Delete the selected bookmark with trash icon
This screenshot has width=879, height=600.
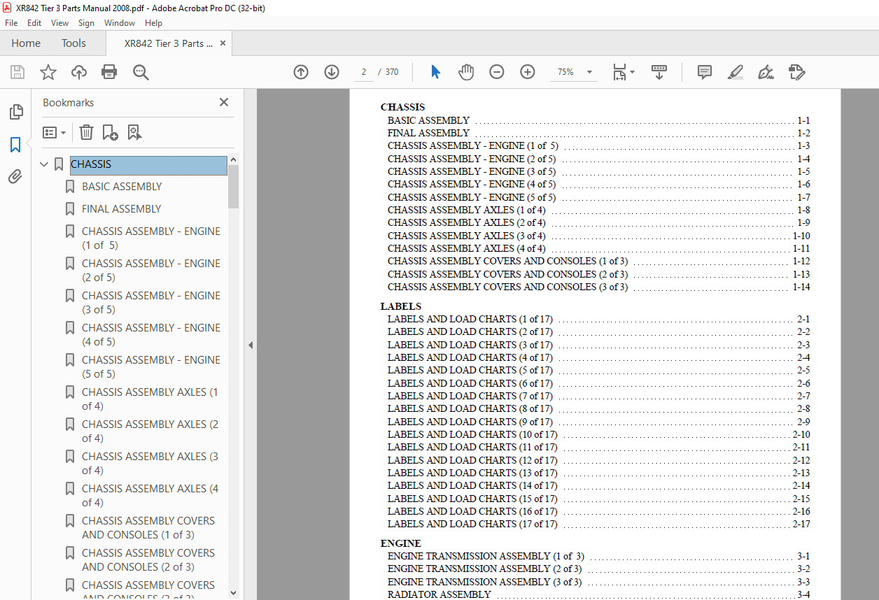pyautogui.click(x=86, y=132)
